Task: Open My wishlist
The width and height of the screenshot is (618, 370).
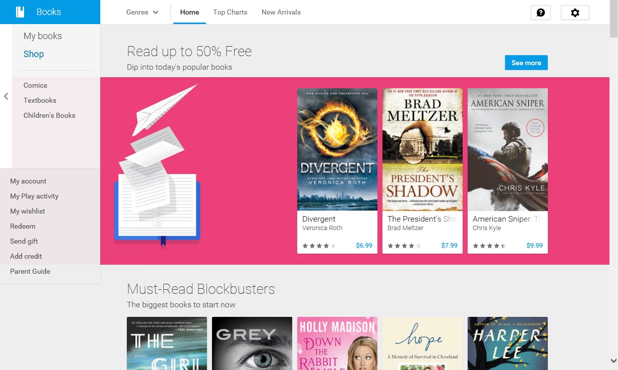Action: point(28,211)
